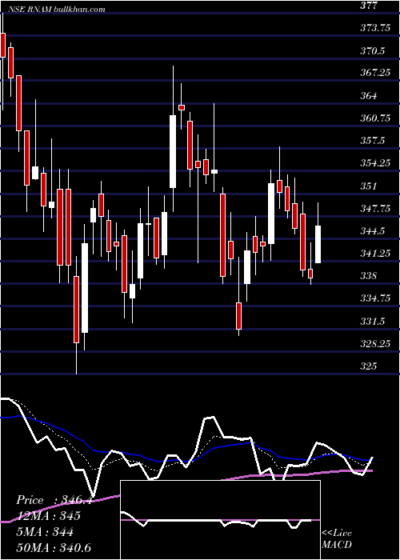Click the 357.5 price axis label
400x560 pixels.
(x=372, y=141)
